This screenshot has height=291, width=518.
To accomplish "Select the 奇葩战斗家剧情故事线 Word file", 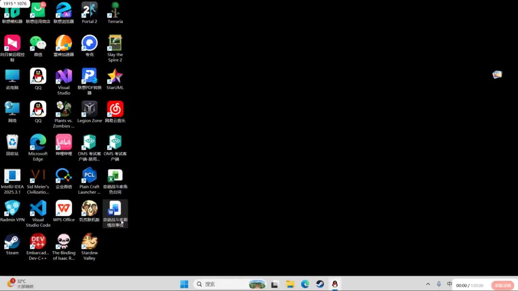I will (115, 214).
